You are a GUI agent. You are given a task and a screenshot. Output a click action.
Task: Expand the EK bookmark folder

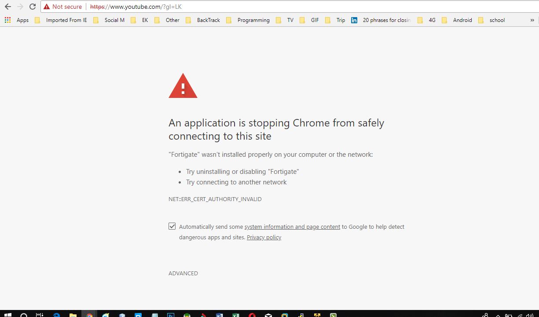pos(139,20)
